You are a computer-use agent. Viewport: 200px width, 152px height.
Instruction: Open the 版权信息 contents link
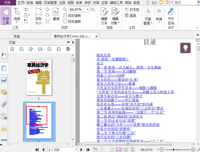click(x=103, y=55)
